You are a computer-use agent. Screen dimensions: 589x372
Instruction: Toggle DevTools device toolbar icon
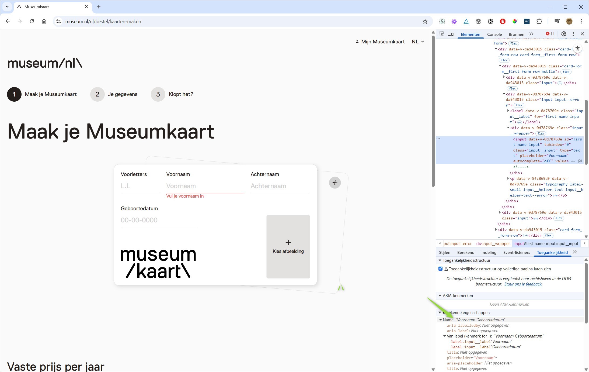click(x=451, y=34)
